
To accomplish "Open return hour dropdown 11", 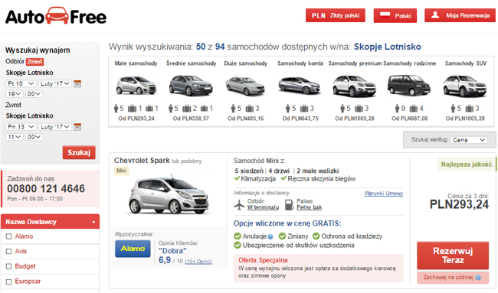I will (15, 137).
